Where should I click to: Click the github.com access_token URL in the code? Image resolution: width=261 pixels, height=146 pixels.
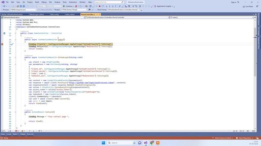tap(91, 83)
